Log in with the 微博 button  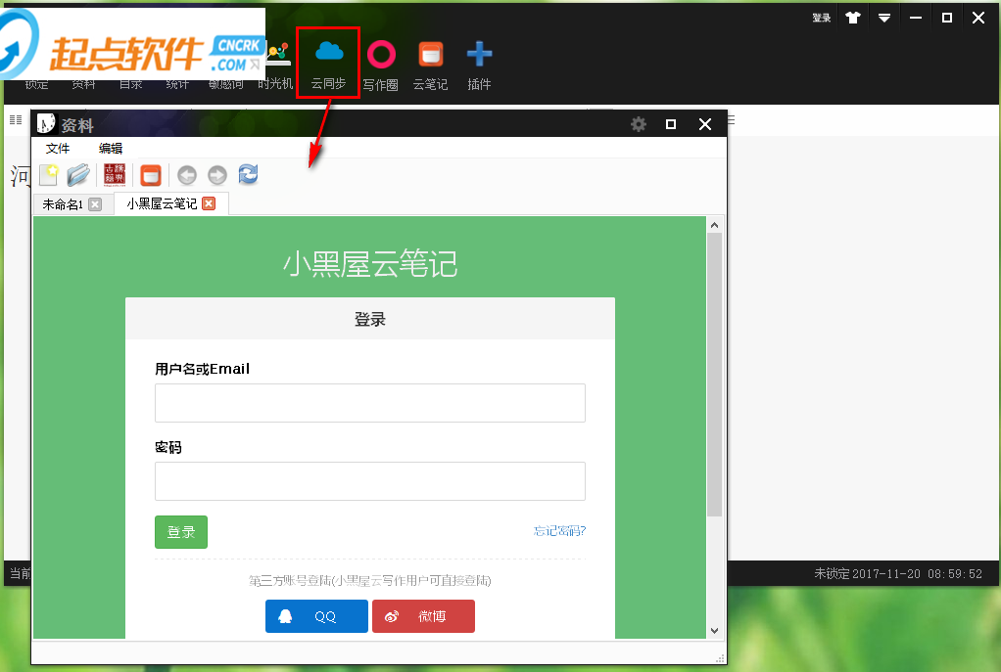(423, 616)
